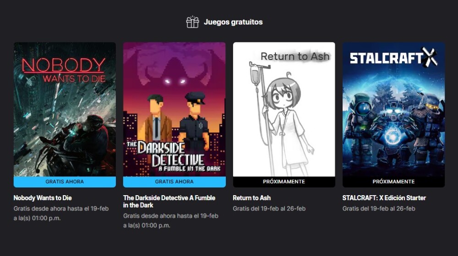Open The Darkside Detective A Fumble title

[169, 202]
